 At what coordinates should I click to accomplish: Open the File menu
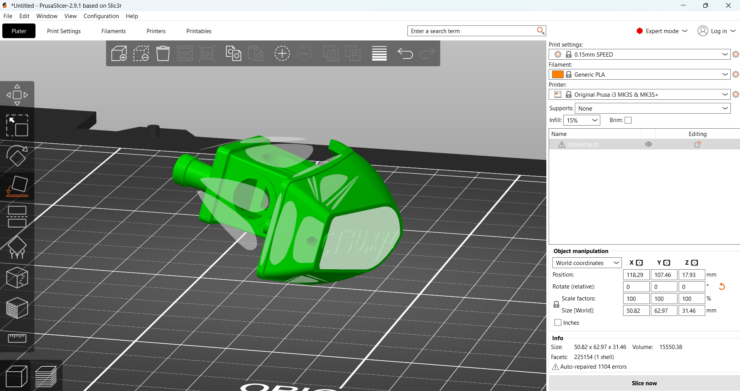click(x=8, y=16)
